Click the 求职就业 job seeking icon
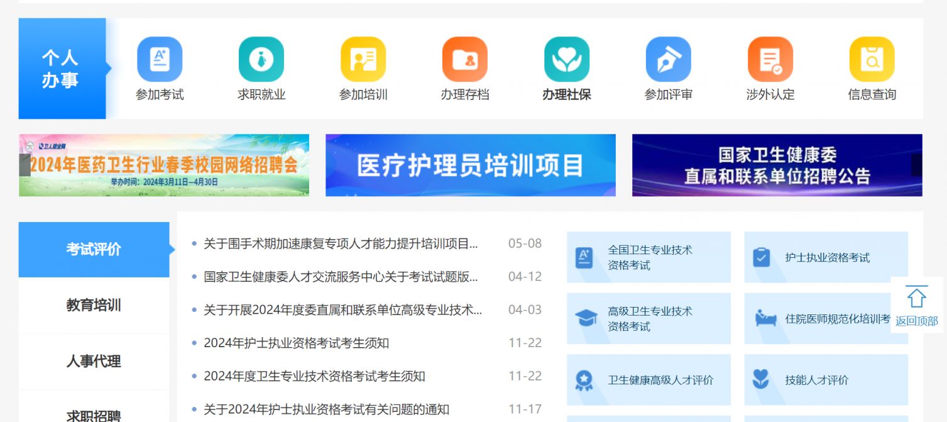 pos(261,60)
